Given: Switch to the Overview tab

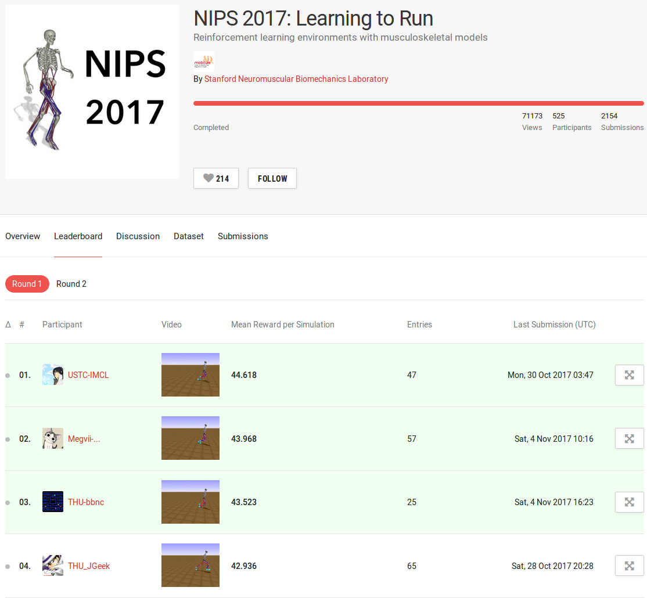Looking at the screenshot, I should [x=23, y=236].
